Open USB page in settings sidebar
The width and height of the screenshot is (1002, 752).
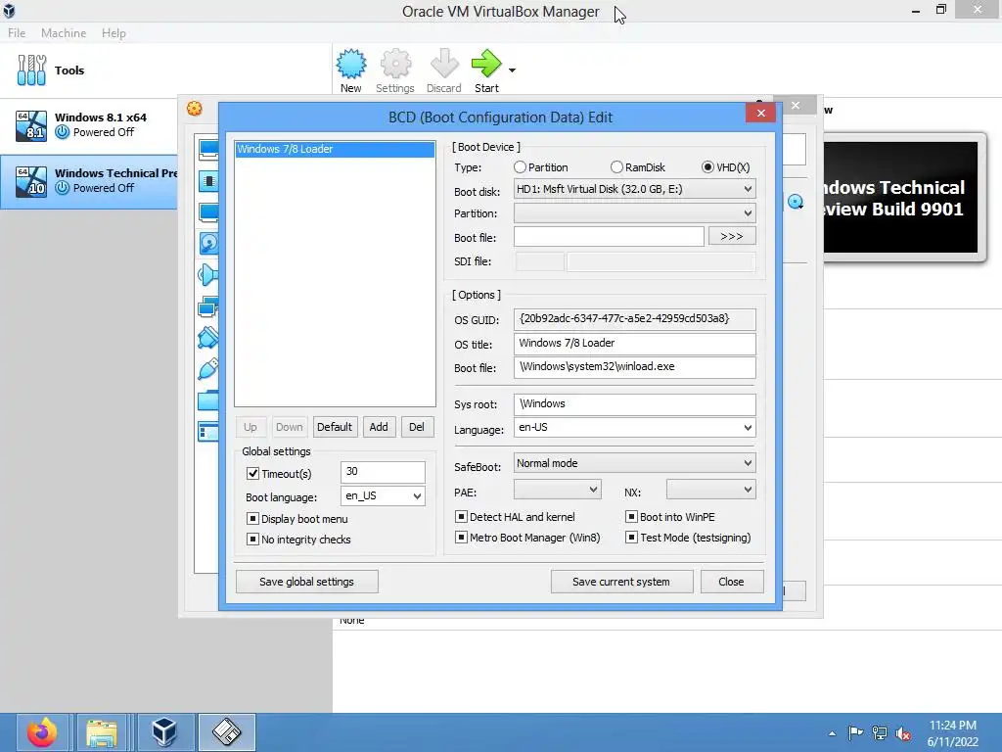click(x=208, y=369)
